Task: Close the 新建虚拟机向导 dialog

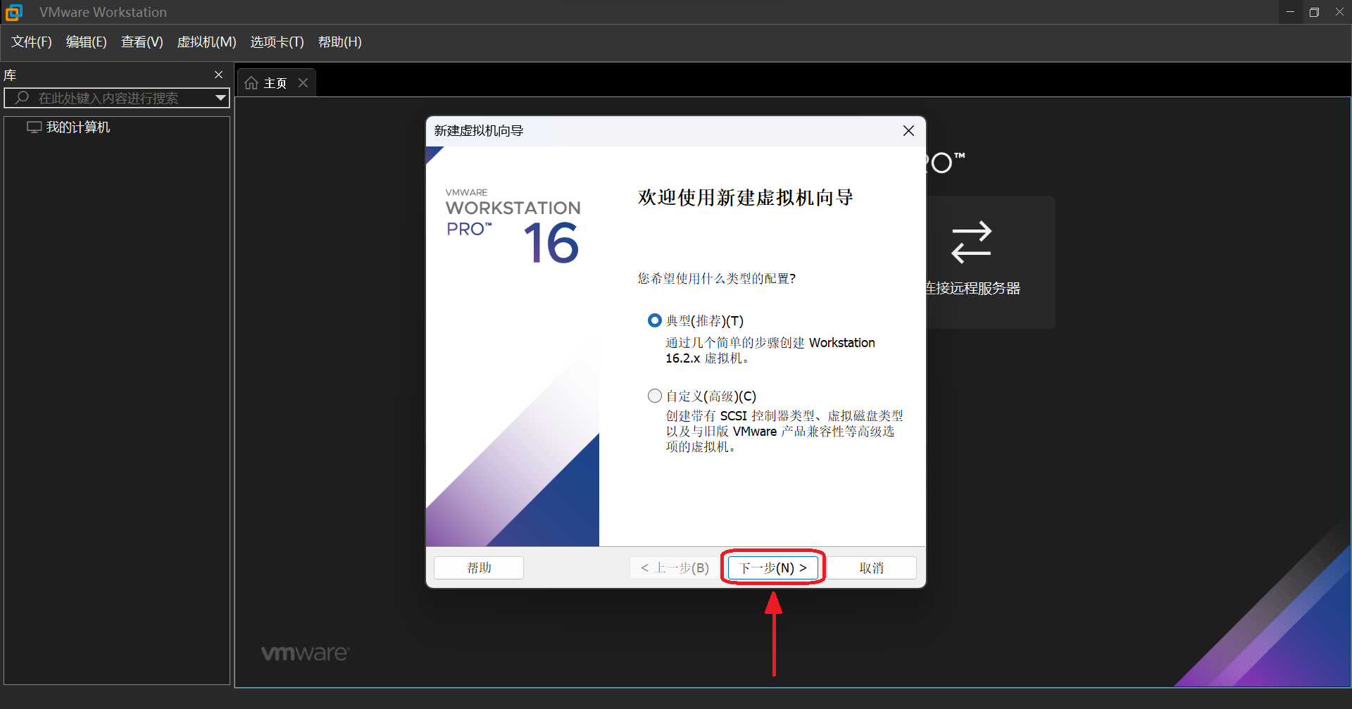Action: coord(908,131)
